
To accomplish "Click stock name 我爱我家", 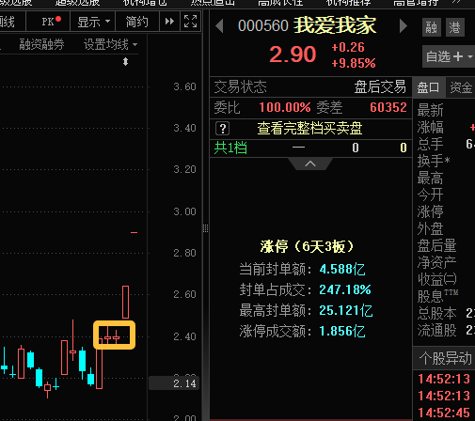I will 335,25.
